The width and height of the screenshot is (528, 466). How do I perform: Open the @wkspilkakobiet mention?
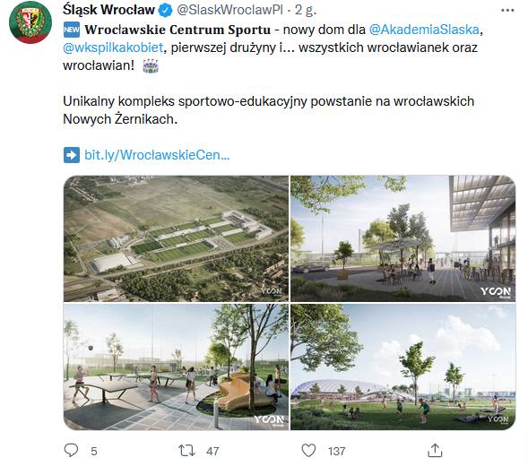[x=113, y=47]
